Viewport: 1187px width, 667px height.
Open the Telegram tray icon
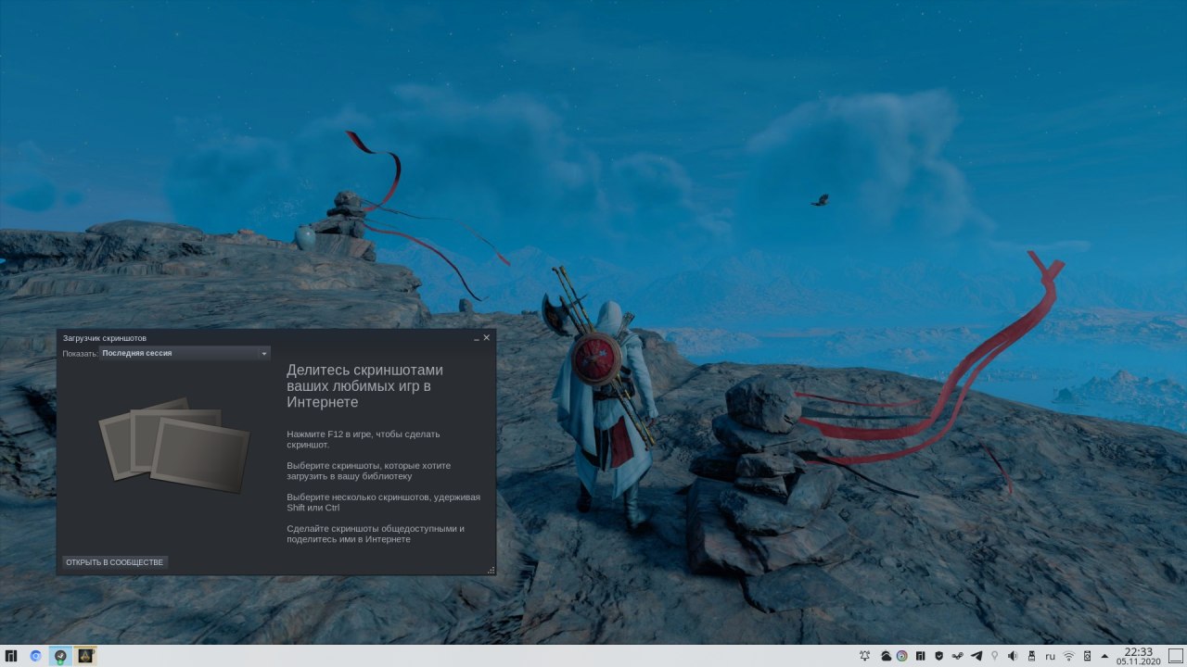[x=976, y=656]
